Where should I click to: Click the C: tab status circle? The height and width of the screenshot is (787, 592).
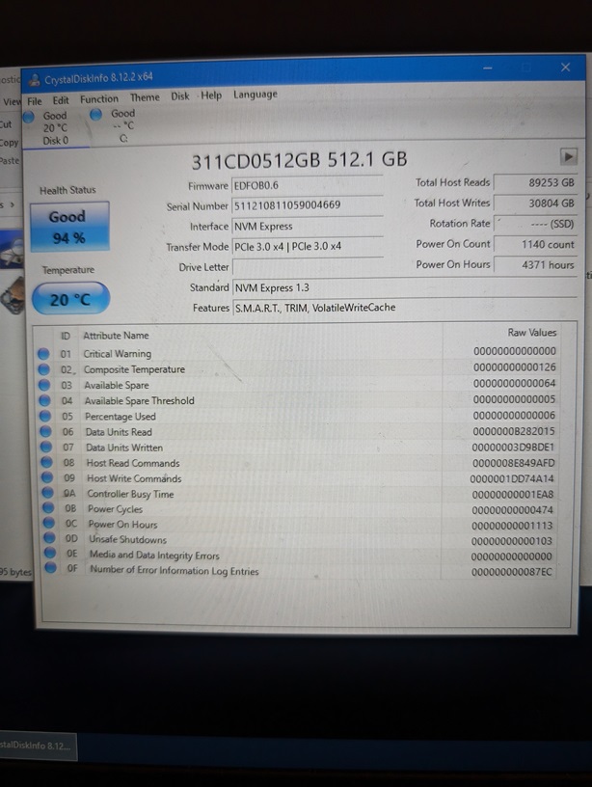point(96,115)
